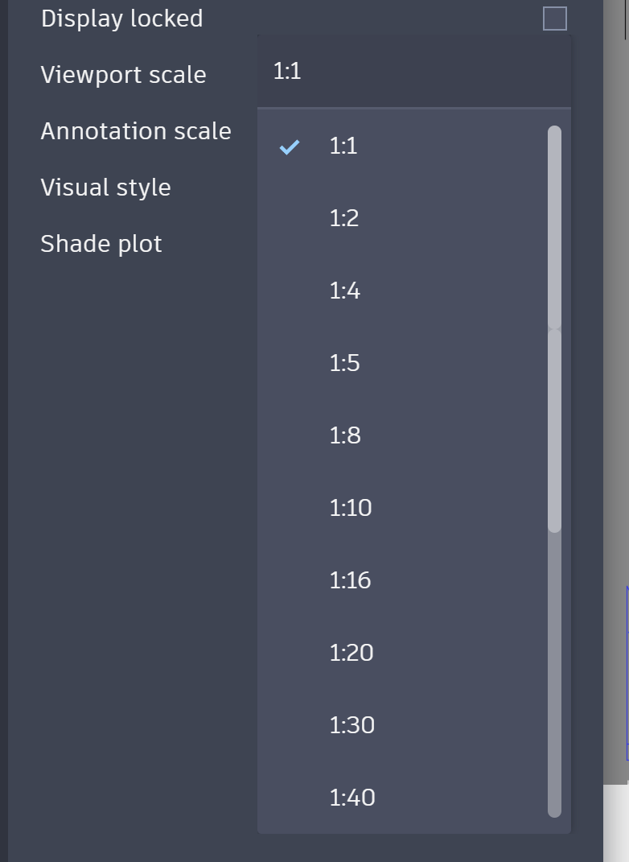
Task: Select the 1:4 viewport scale
Action: click(345, 291)
